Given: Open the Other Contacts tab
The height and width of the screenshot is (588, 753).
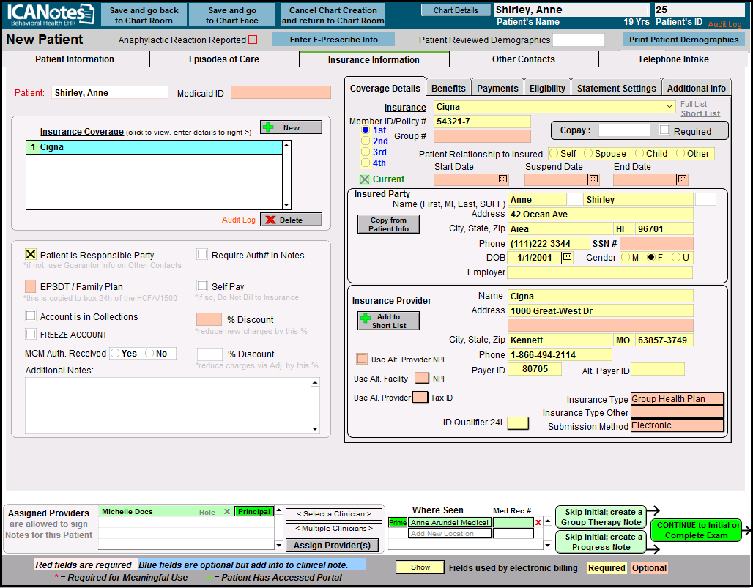Looking at the screenshot, I should (523, 59).
